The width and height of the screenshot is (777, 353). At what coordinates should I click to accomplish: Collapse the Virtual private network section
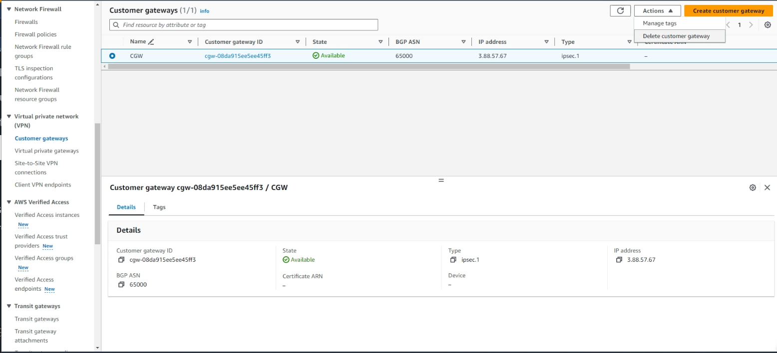point(9,117)
